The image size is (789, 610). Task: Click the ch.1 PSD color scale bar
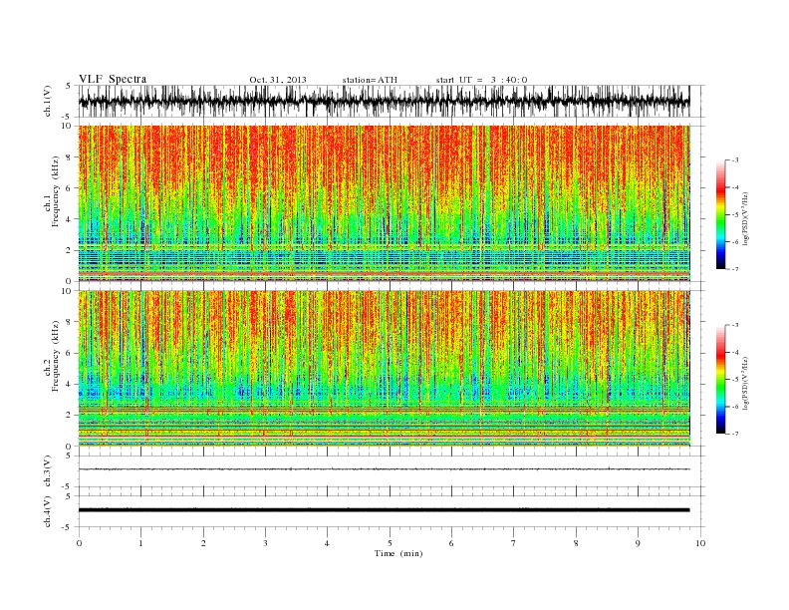(x=720, y=214)
